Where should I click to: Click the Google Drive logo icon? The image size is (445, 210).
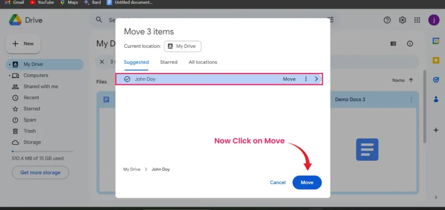pos(16,20)
